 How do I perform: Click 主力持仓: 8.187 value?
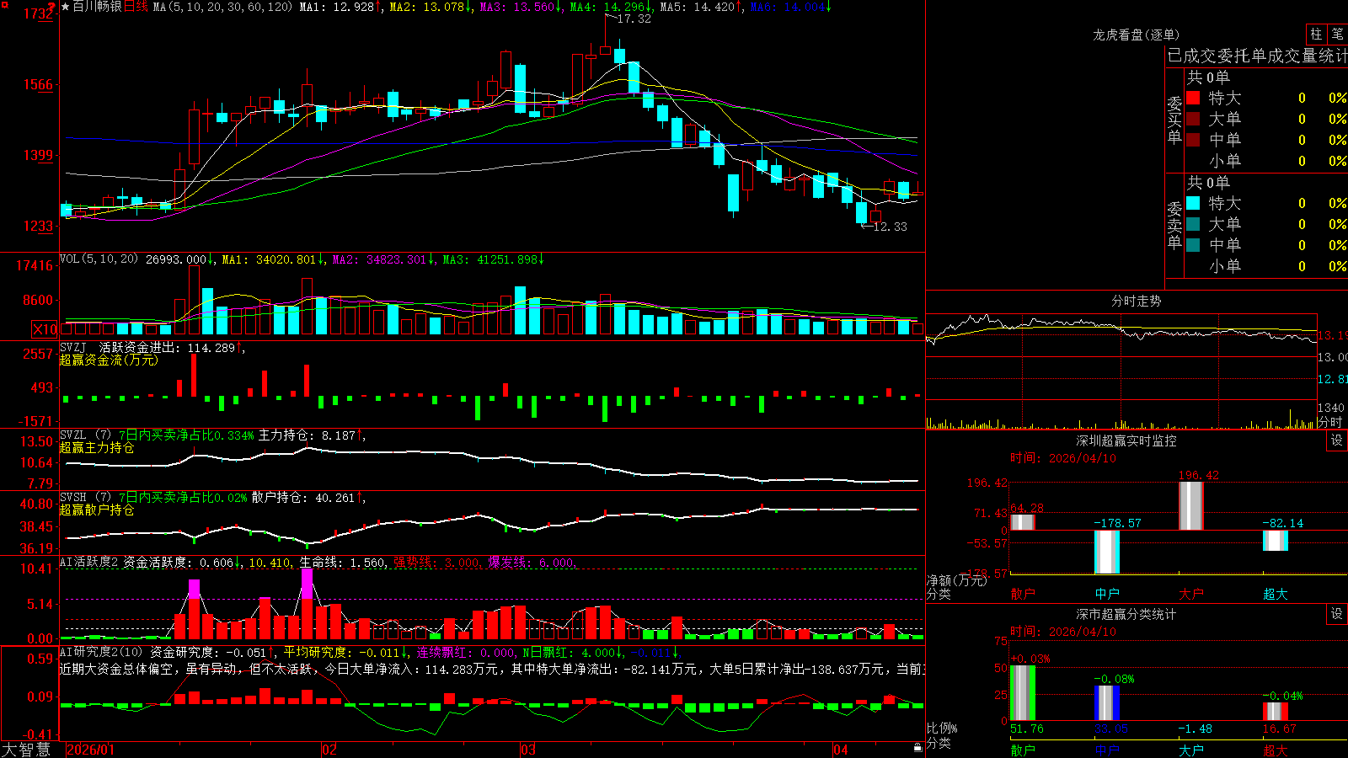312,435
